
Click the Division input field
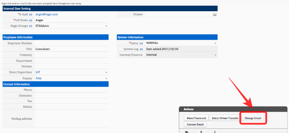point(71,66)
